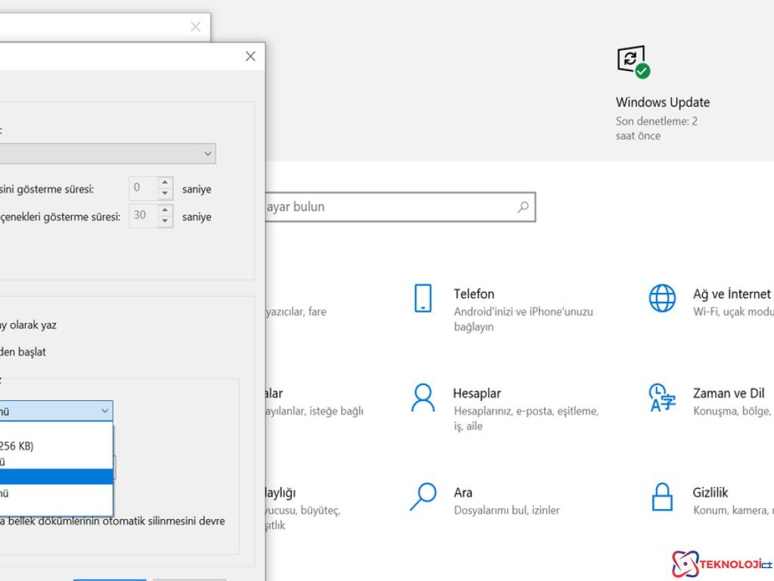Click the Ara magnifier icon
This screenshot has height=581, width=774.
click(423, 496)
